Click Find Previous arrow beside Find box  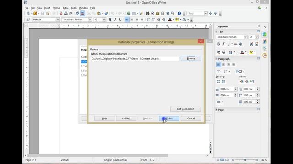pos(215,13)
